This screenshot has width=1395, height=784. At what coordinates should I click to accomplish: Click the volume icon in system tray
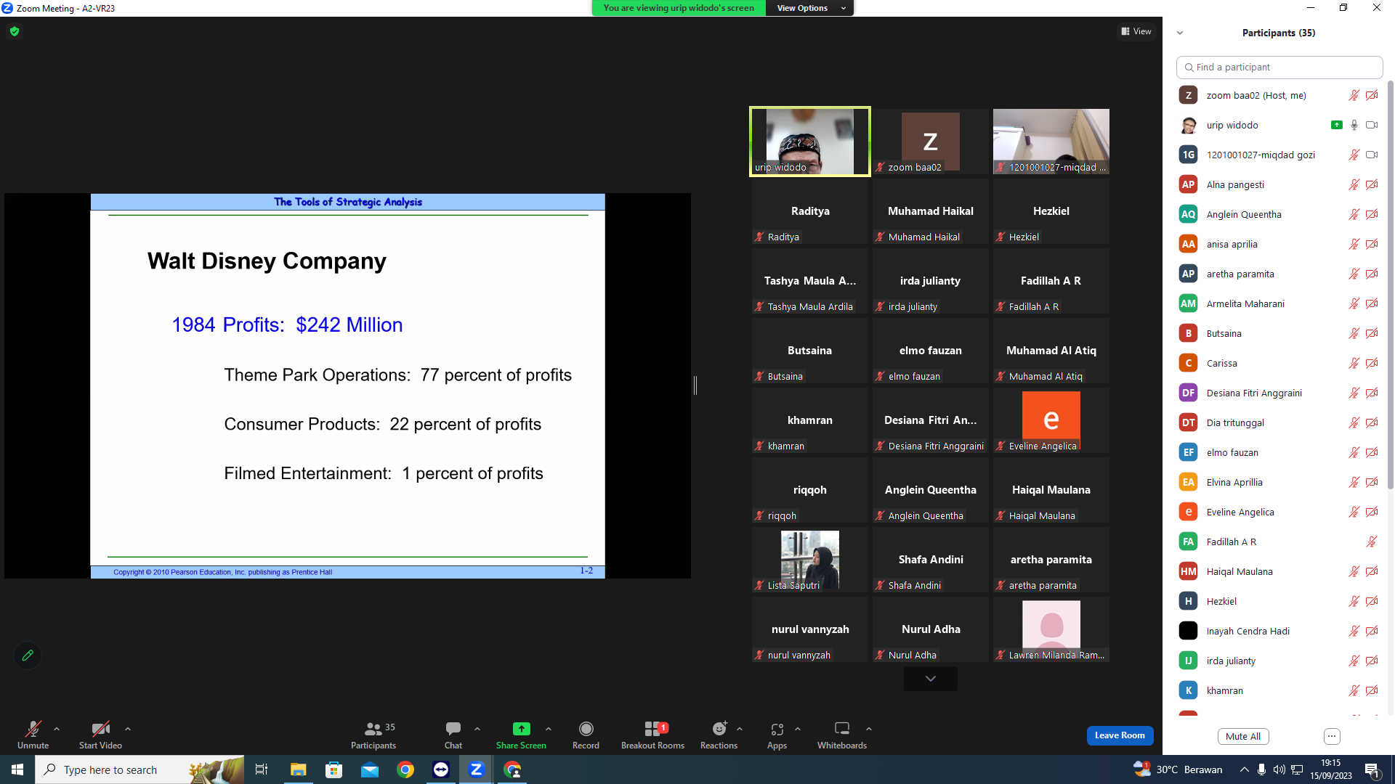coord(1279,769)
